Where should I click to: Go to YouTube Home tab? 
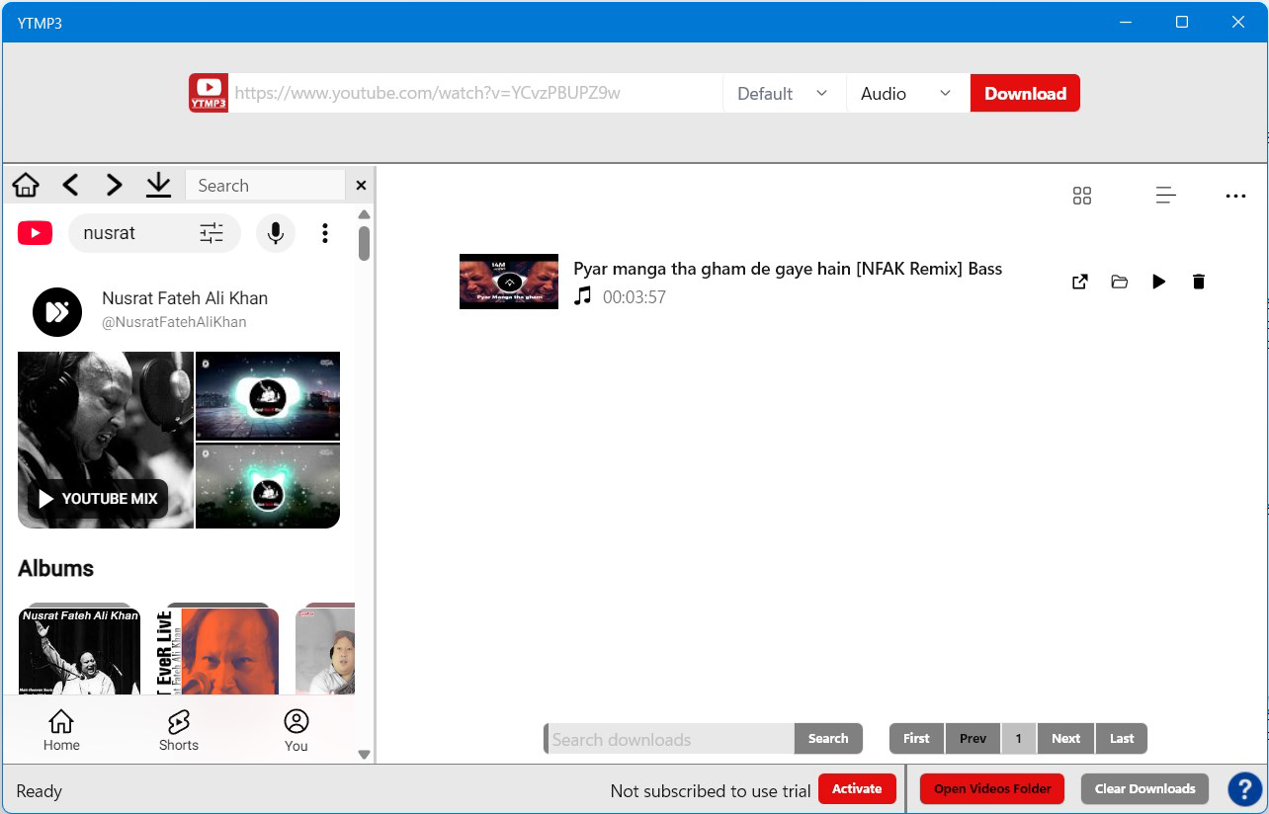pos(61,731)
